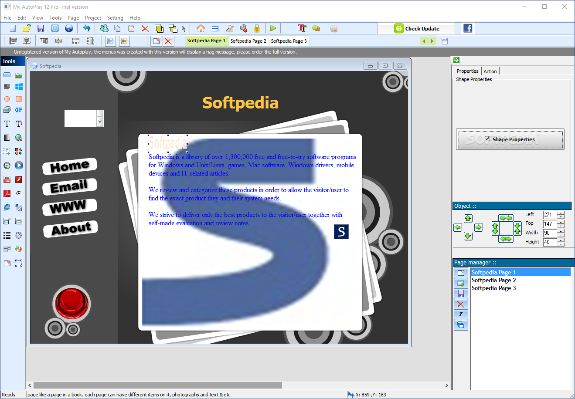
Task: Move object up with green up arrow
Action: point(468,218)
